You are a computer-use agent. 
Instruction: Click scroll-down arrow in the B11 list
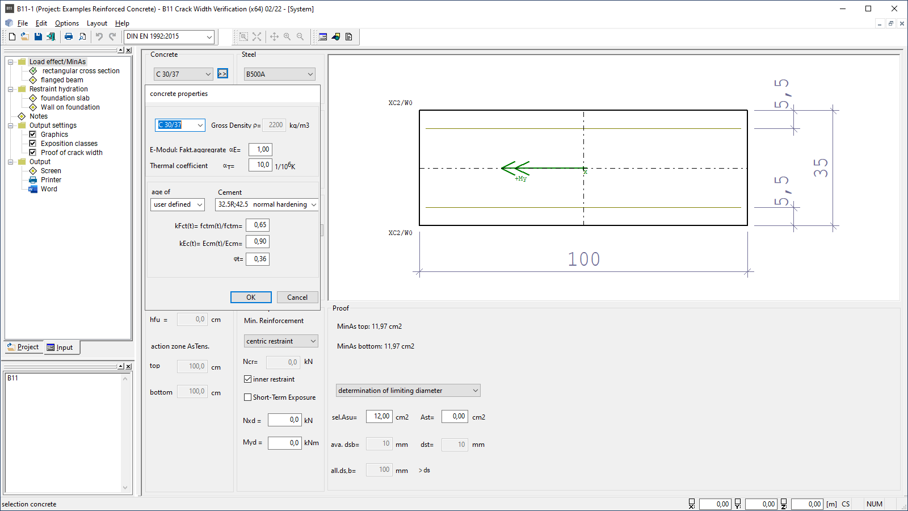(x=125, y=488)
